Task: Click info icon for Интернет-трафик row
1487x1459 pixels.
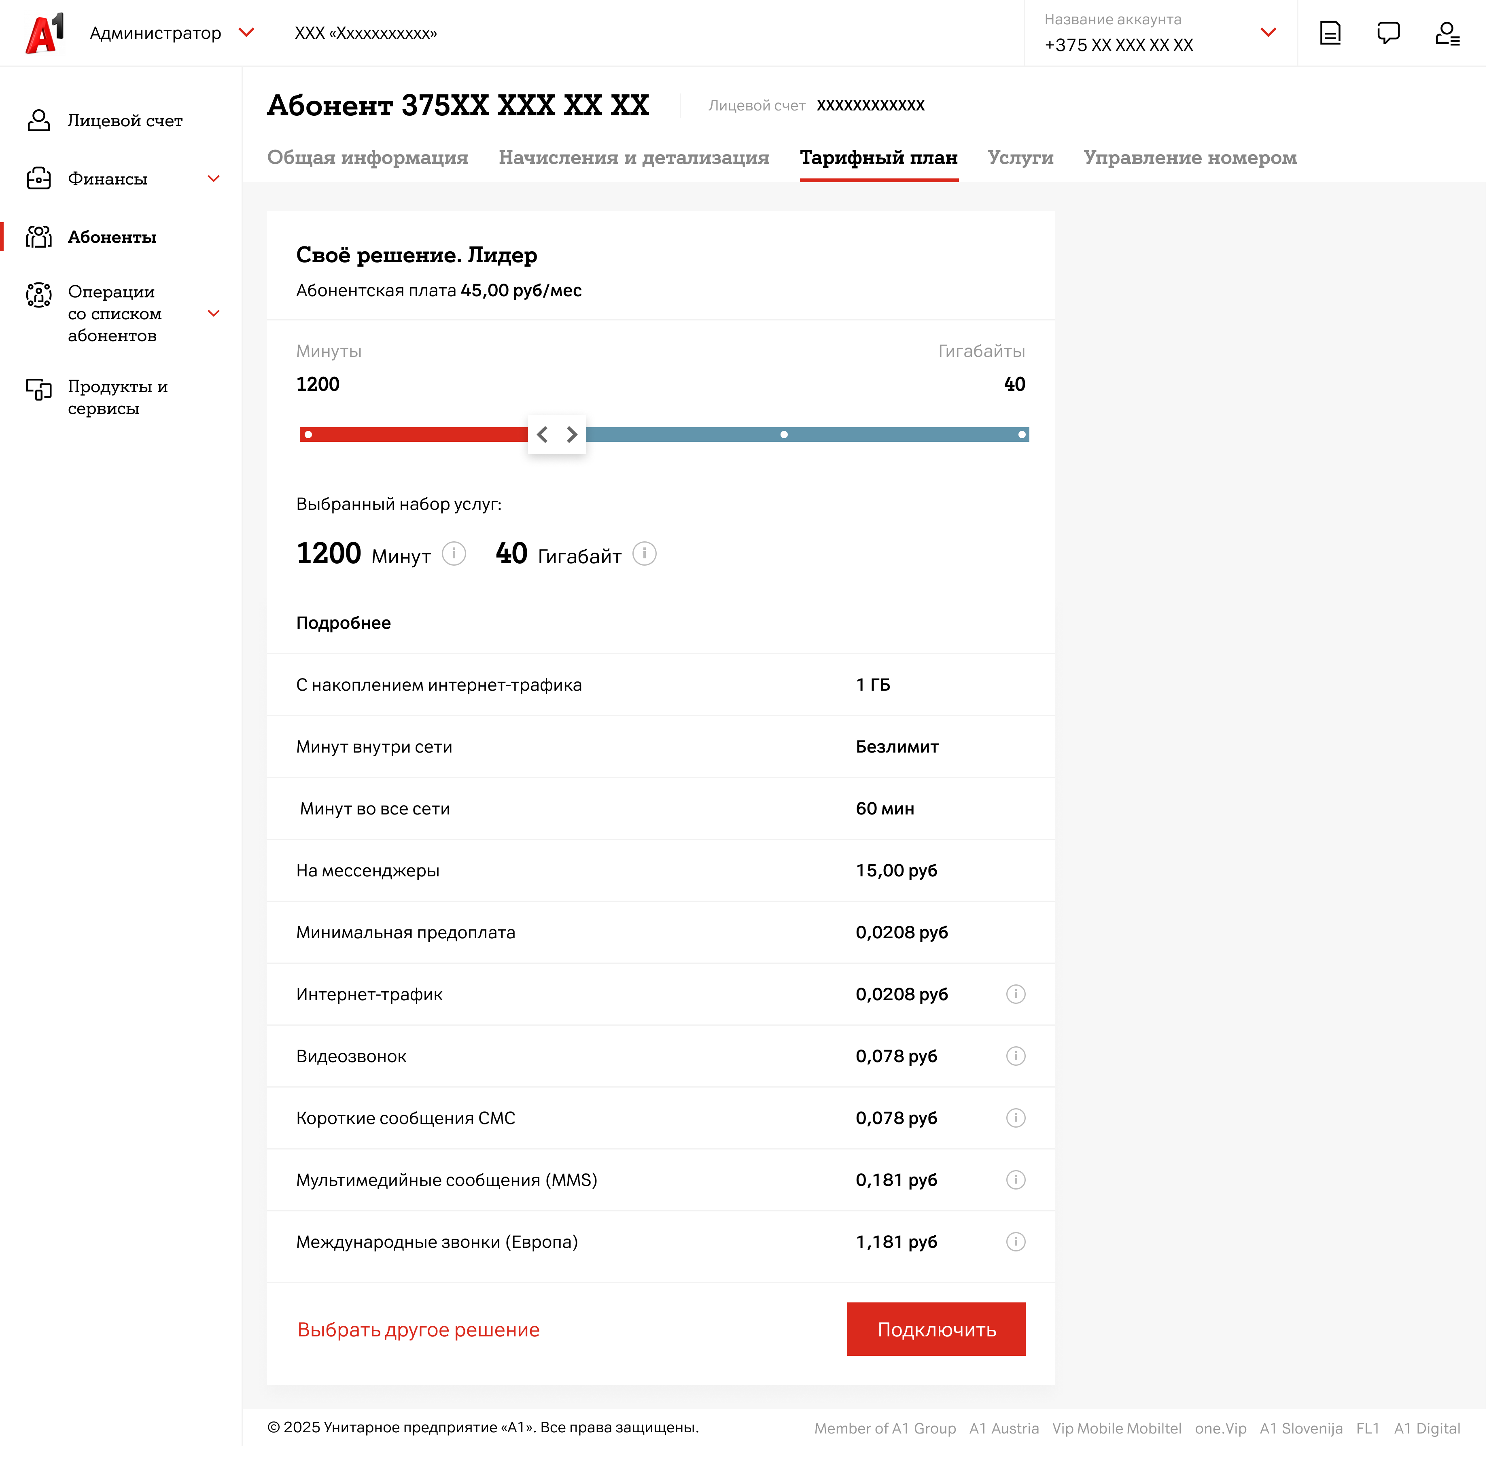Action: (x=1016, y=994)
